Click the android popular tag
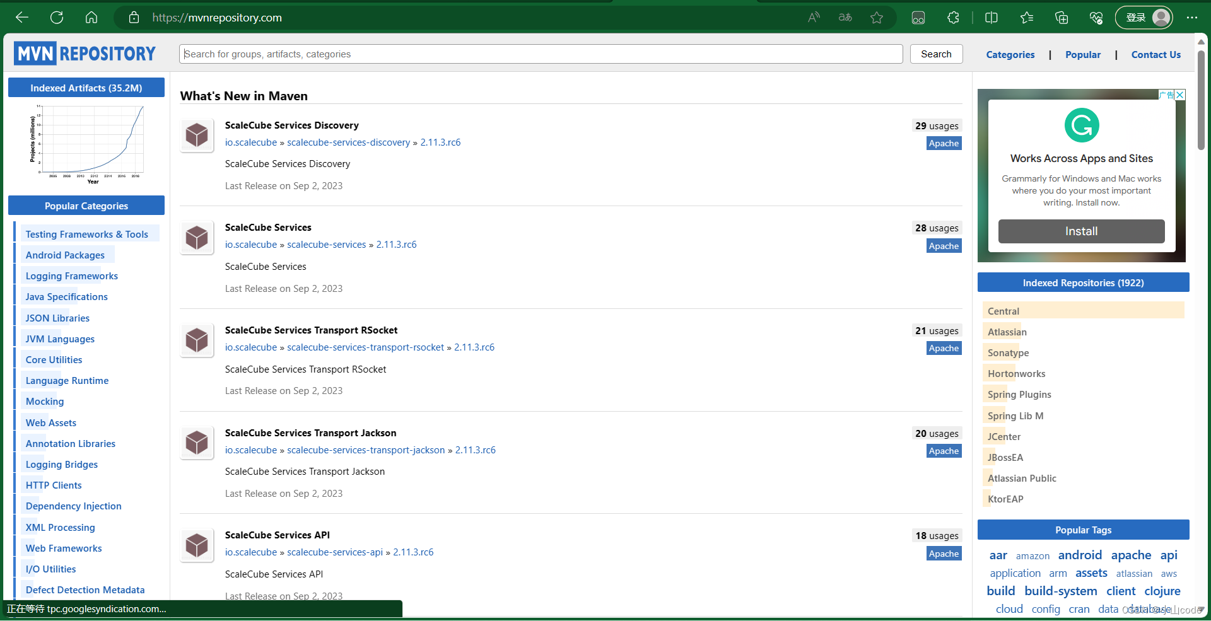 [x=1080, y=555]
